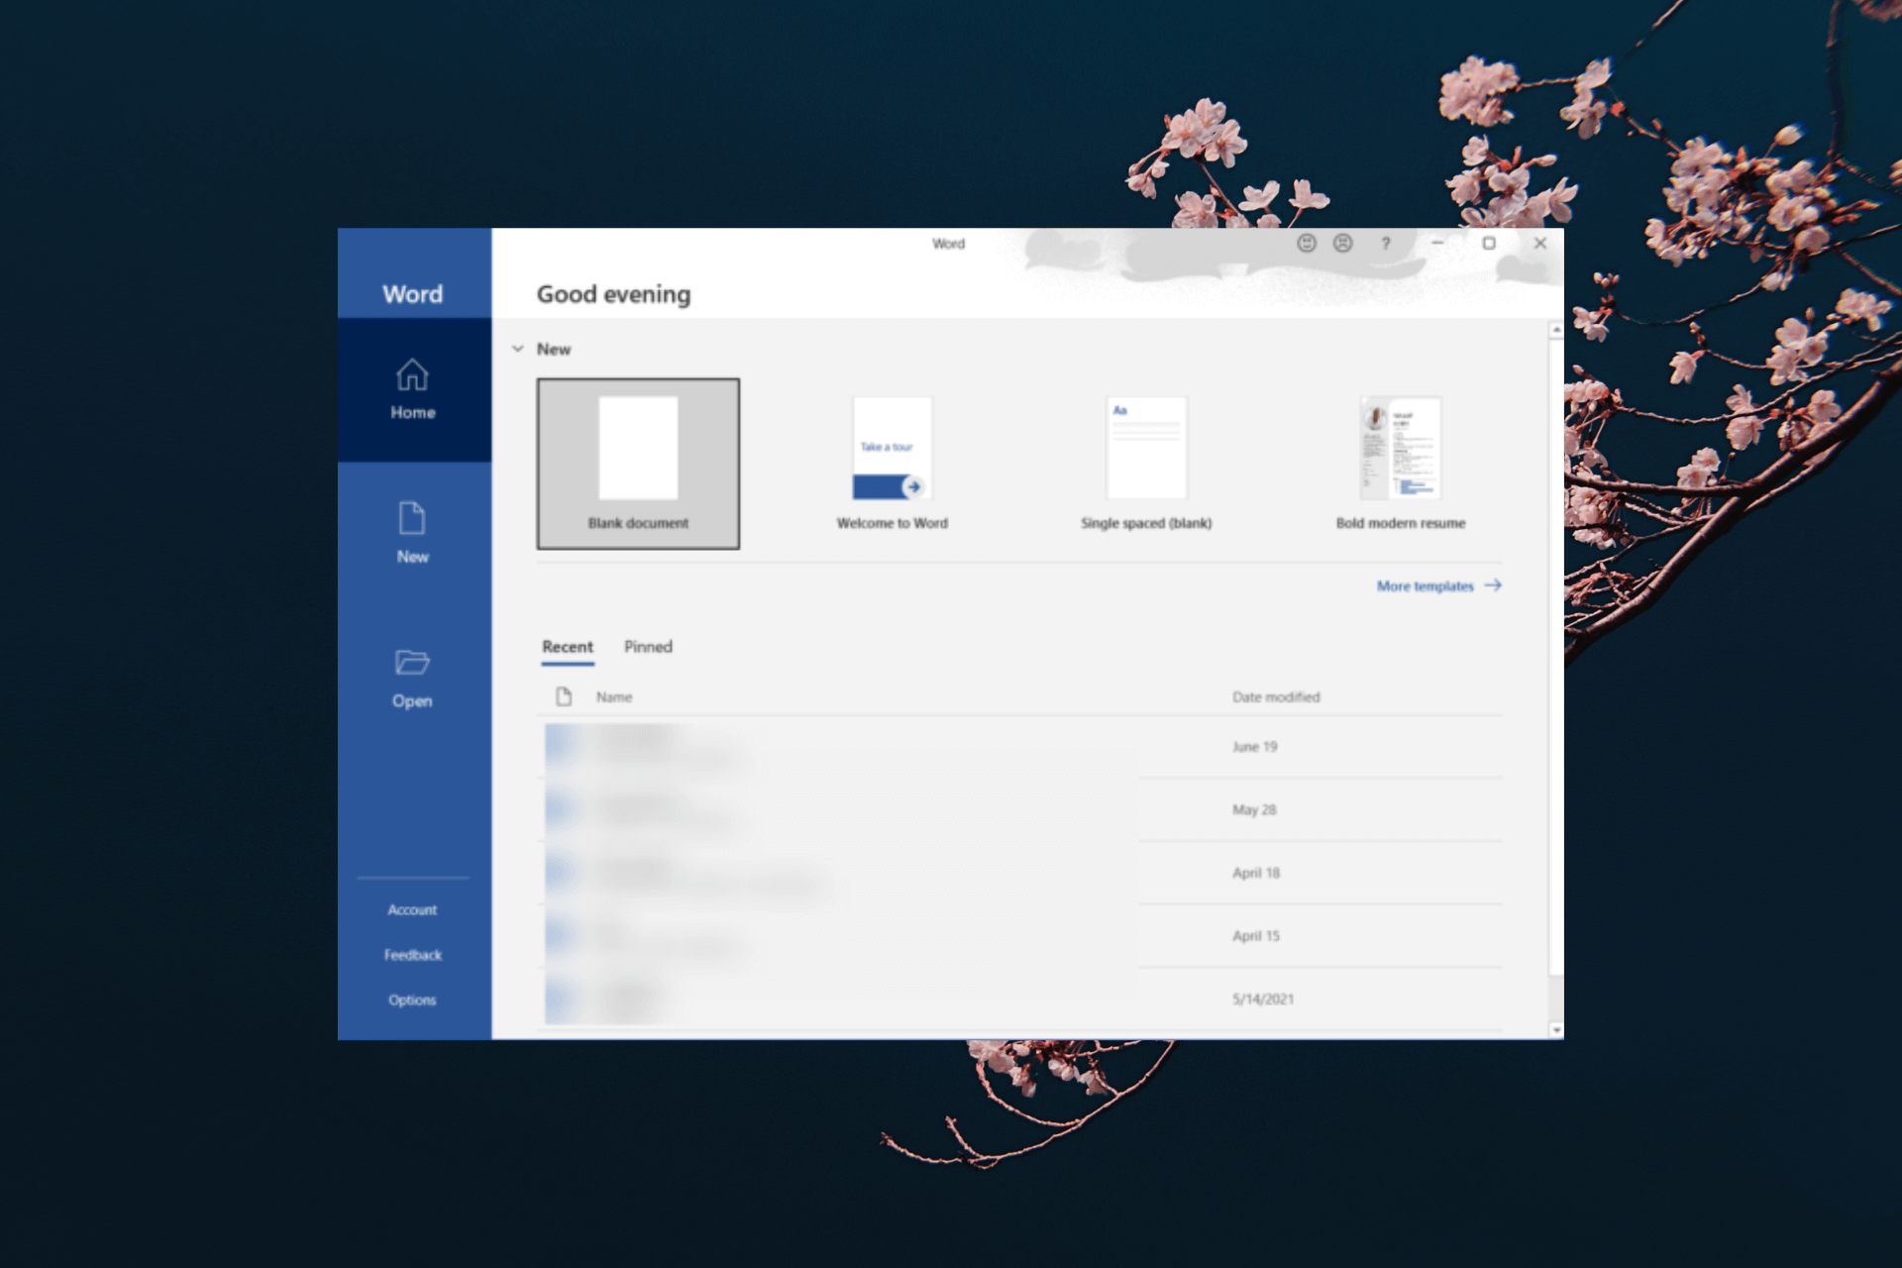Send a frown feedback face icon
The image size is (1902, 1268).
(x=1342, y=243)
